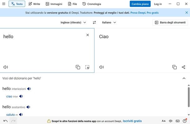
Task: Open the File translation tab
Action: (x=73, y=4)
